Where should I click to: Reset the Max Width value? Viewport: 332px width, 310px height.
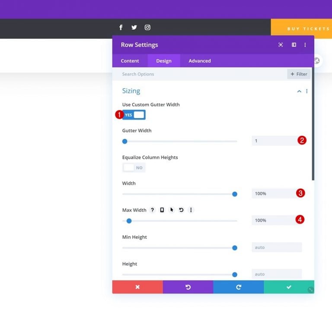pyautogui.click(x=181, y=210)
